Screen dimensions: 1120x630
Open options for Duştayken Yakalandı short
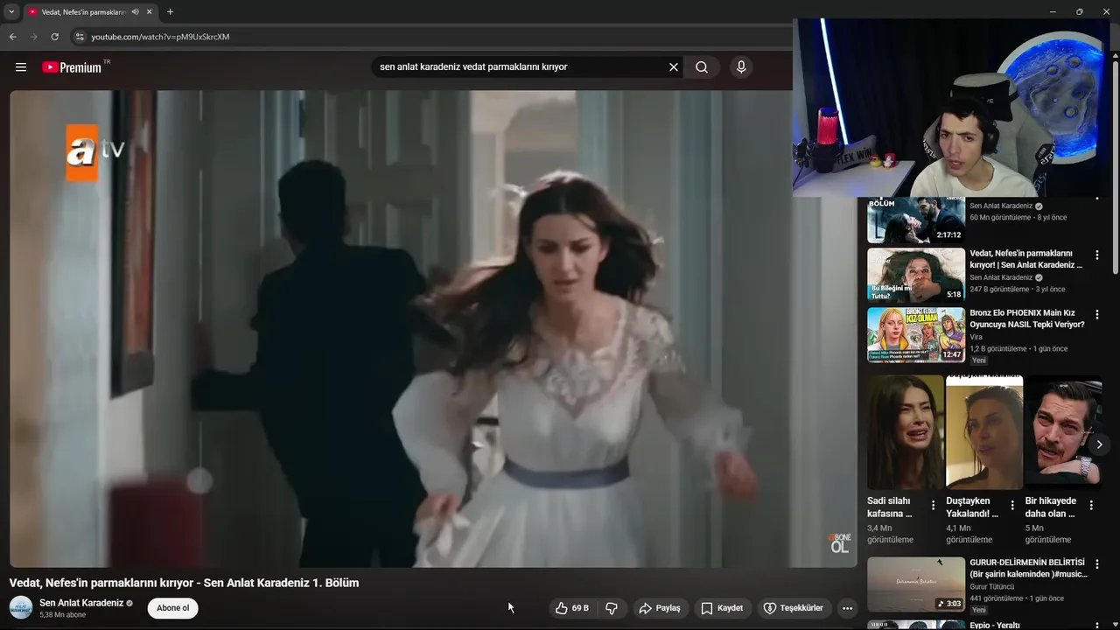point(1012,505)
